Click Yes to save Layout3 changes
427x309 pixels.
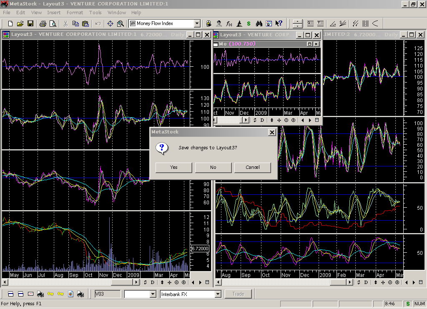tap(174, 168)
